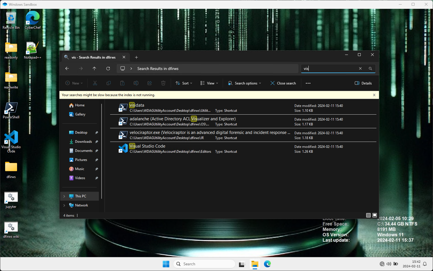Viewport: 433px width, 271px height.
Task: Open Search options dropdown
Action: (245, 83)
